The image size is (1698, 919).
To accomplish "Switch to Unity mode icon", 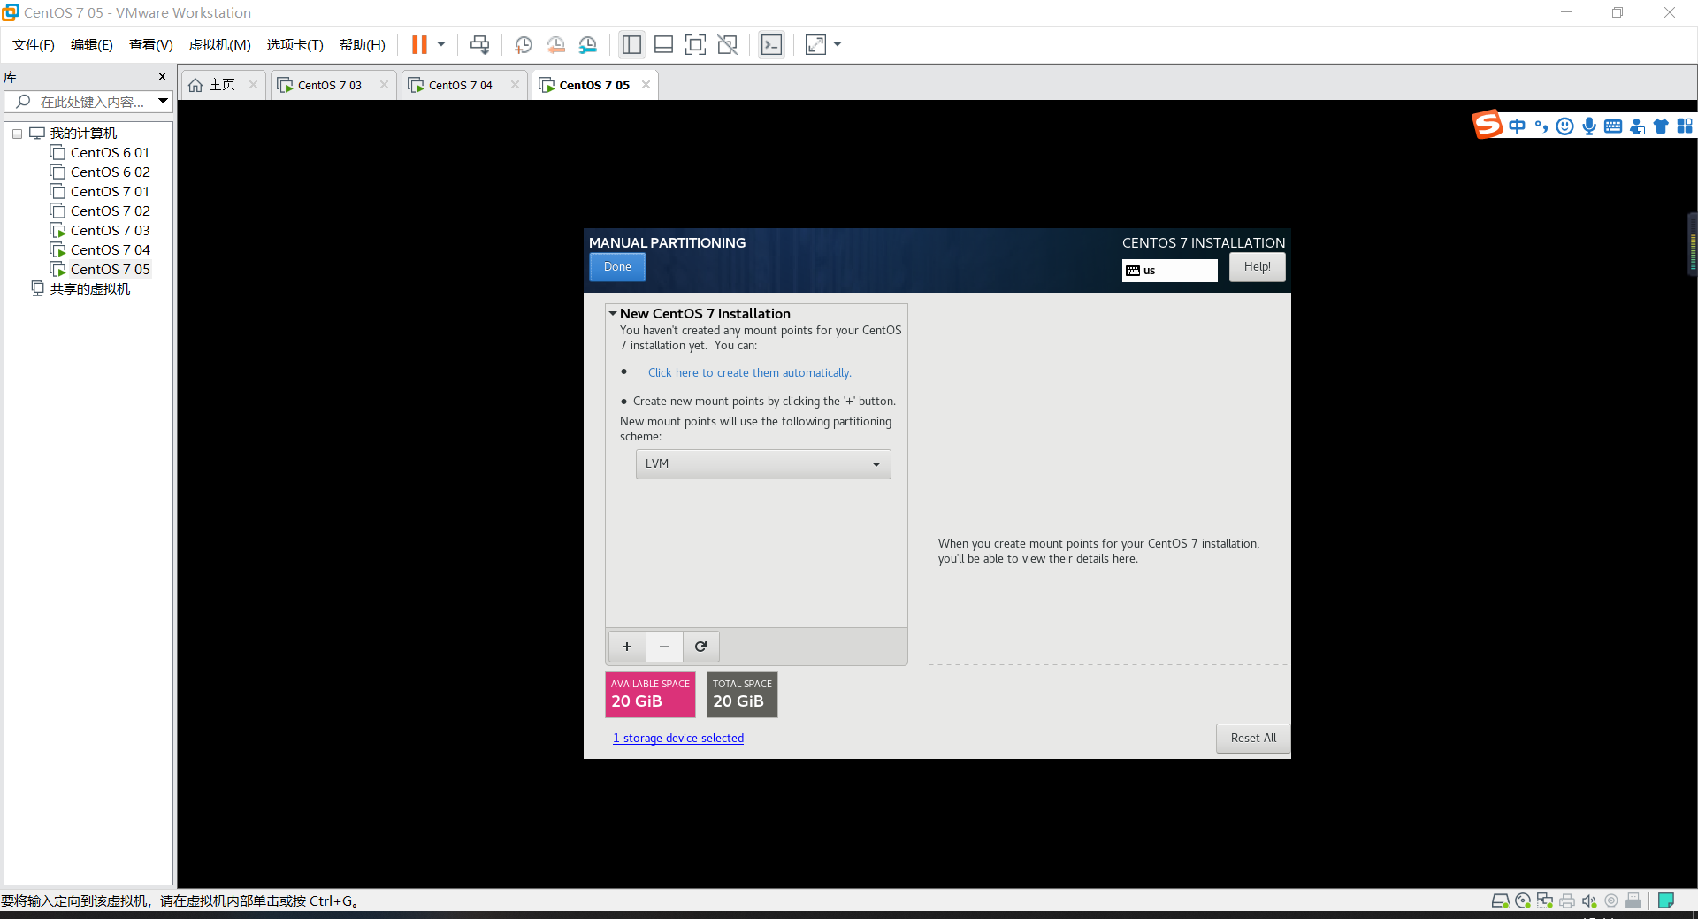I will (x=728, y=45).
